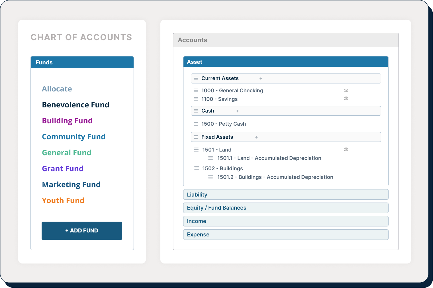433x288 pixels.
Task: Click drag handle for 1000 - General Checking
Action: click(x=196, y=90)
